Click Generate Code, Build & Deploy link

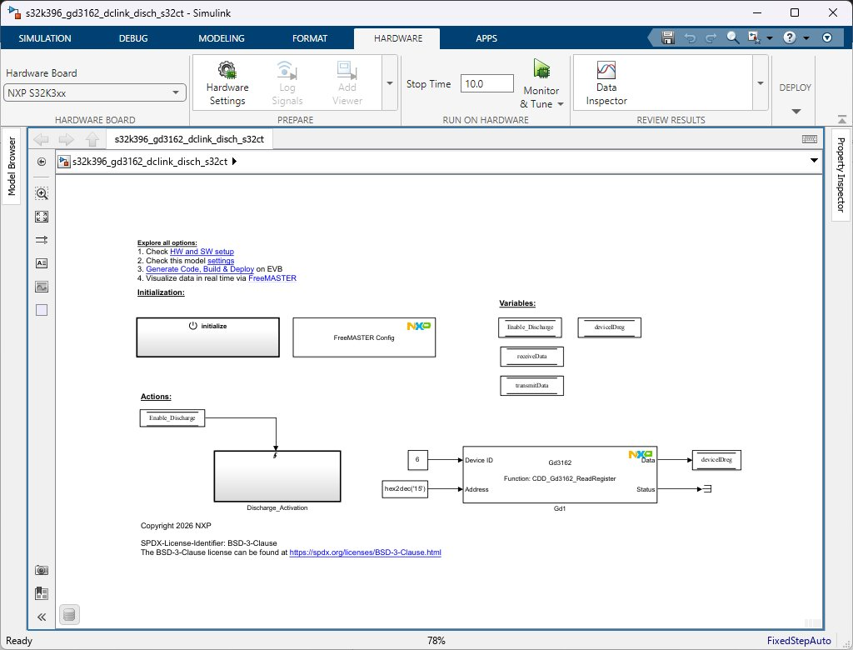200,269
